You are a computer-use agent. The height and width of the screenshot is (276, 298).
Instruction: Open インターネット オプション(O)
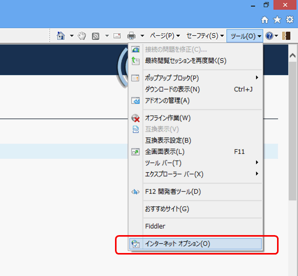(x=196, y=244)
